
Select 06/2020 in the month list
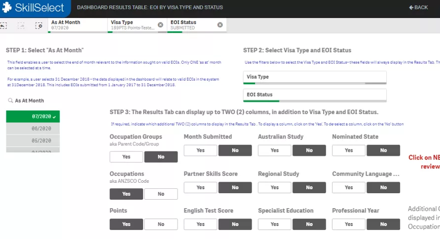click(x=33, y=128)
